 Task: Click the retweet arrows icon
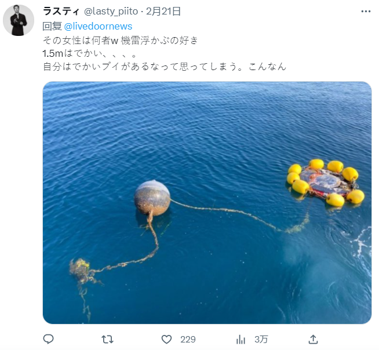click(x=107, y=340)
